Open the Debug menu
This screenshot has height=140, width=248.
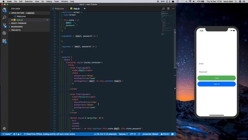[x=49, y=1]
